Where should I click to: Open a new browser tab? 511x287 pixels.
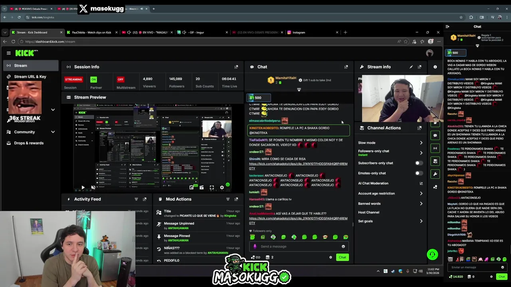[345, 32]
